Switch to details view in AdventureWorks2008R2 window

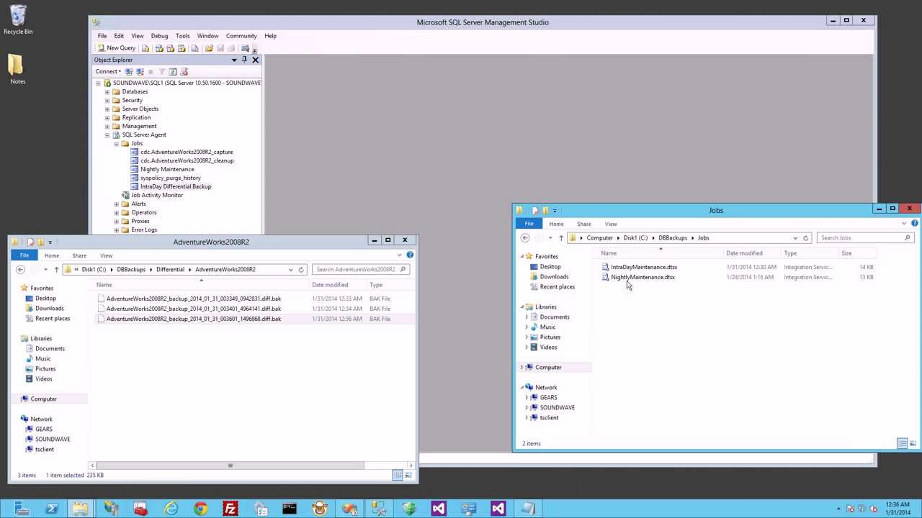pyautogui.click(x=398, y=475)
